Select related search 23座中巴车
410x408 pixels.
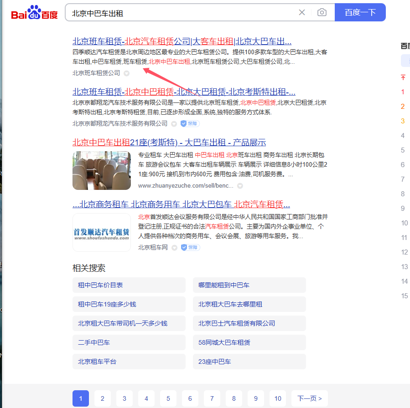point(249,362)
